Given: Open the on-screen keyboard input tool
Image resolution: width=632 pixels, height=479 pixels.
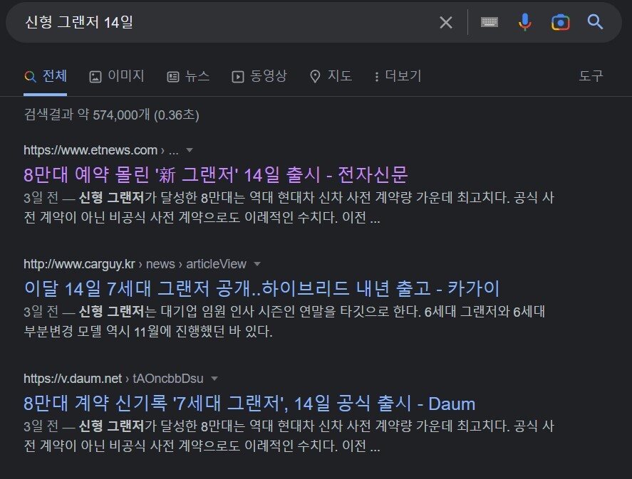Looking at the screenshot, I should click(489, 22).
